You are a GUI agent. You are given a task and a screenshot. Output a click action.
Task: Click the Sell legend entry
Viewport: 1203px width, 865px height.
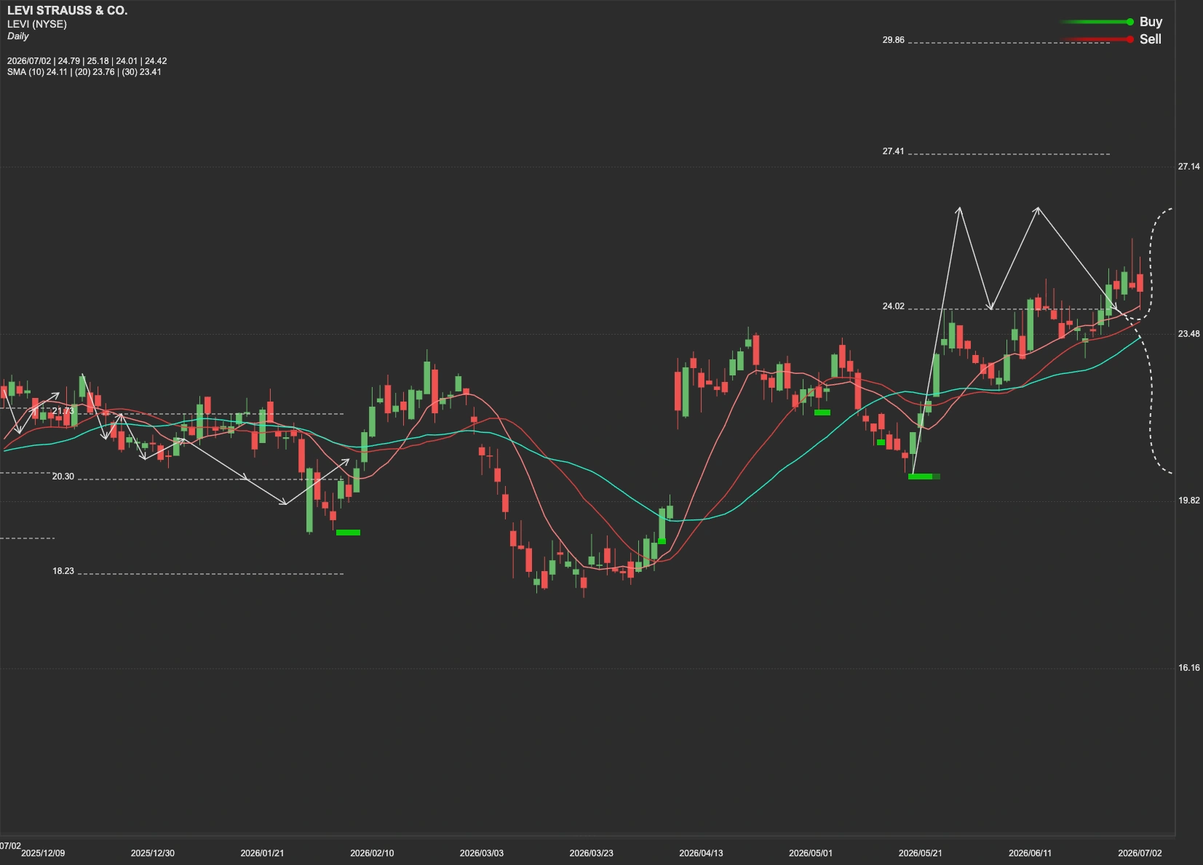coord(1151,39)
